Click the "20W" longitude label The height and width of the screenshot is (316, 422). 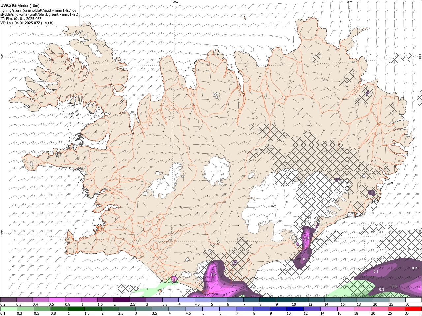pos(175,2)
